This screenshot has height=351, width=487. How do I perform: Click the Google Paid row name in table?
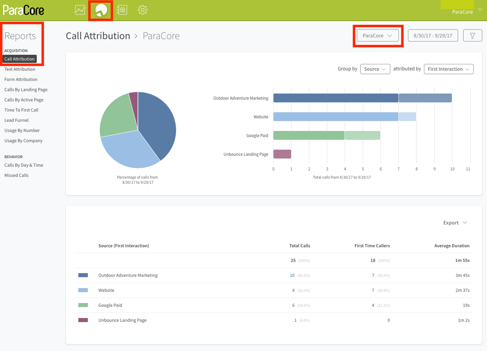pyautogui.click(x=110, y=305)
